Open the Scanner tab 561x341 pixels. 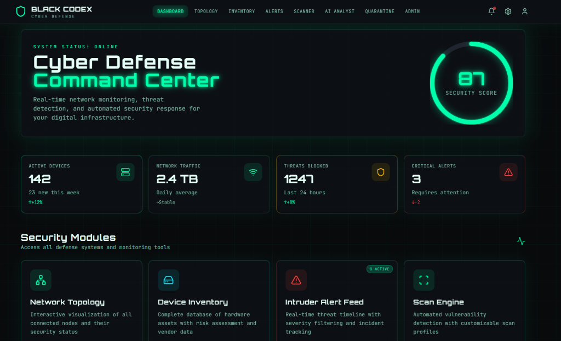click(304, 11)
